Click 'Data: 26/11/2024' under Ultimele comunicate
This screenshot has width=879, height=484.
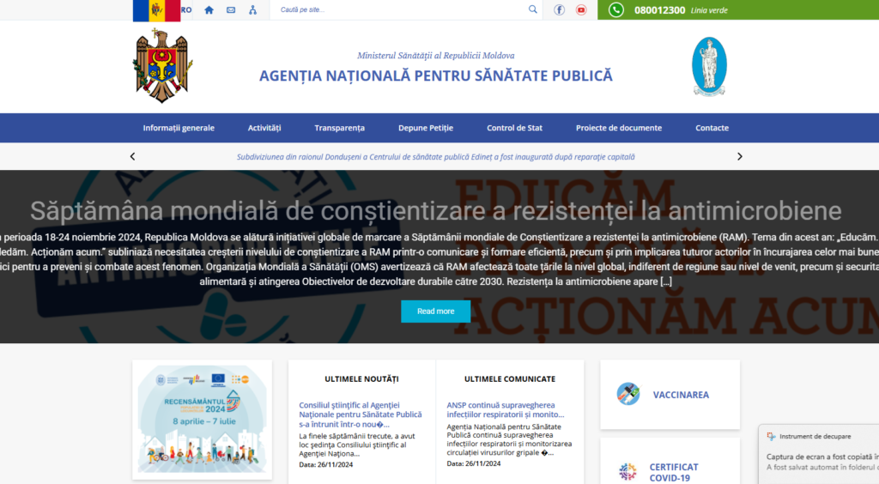click(x=474, y=463)
